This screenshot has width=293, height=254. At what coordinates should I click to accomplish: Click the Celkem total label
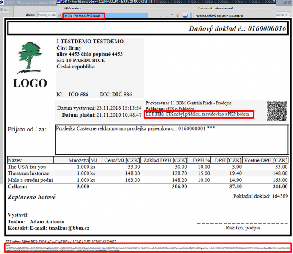(x=17, y=187)
